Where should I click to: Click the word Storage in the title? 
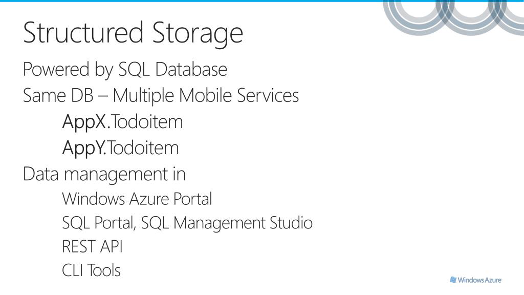(198, 33)
